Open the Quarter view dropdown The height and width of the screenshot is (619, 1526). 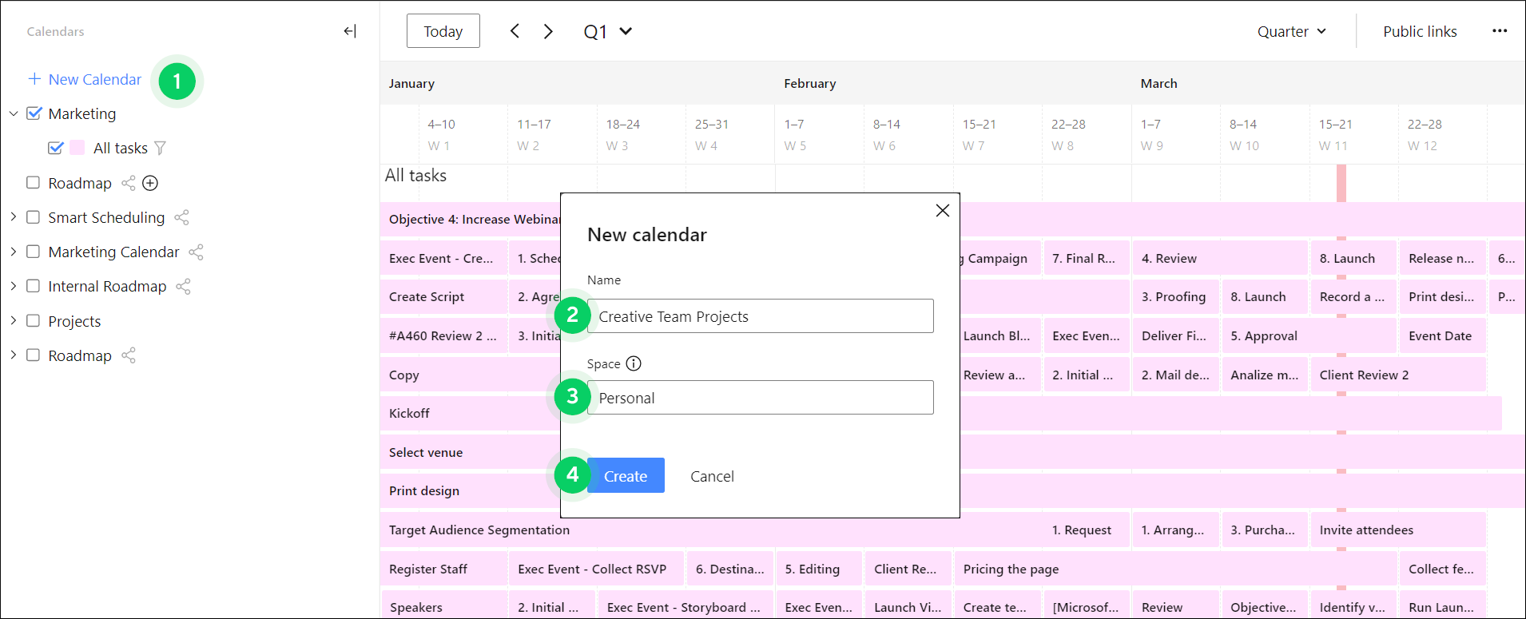1291,31
